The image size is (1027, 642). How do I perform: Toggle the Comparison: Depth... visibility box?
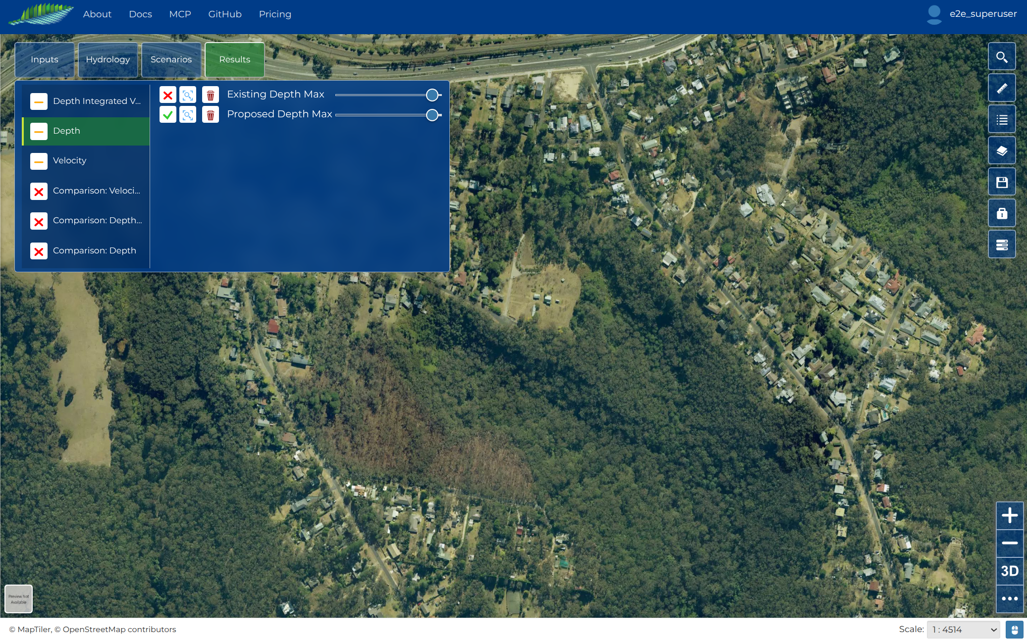(39, 221)
